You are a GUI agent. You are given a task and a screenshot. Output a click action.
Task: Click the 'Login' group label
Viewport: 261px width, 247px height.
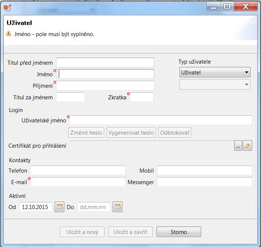pos(16,110)
